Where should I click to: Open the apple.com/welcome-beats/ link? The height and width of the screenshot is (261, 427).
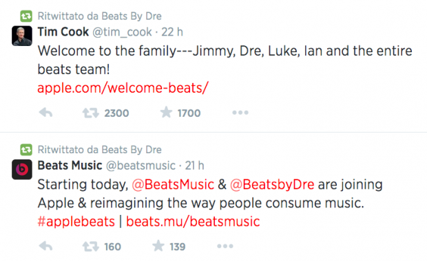123,89
